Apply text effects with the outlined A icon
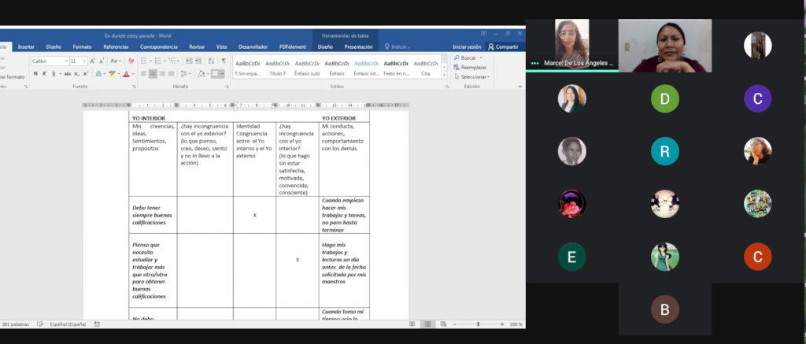This screenshot has height=344, width=806. [98, 73]
